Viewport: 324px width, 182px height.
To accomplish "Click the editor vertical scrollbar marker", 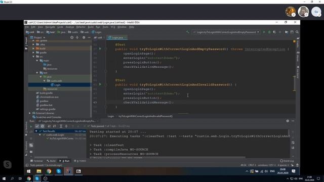I will coord(294,83).
